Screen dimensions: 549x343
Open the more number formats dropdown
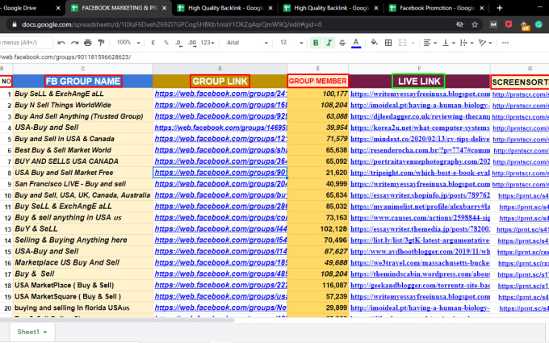pos(207,43)
